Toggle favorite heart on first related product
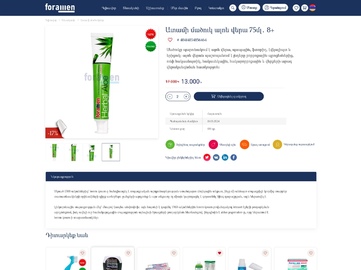 pos(82,253)
